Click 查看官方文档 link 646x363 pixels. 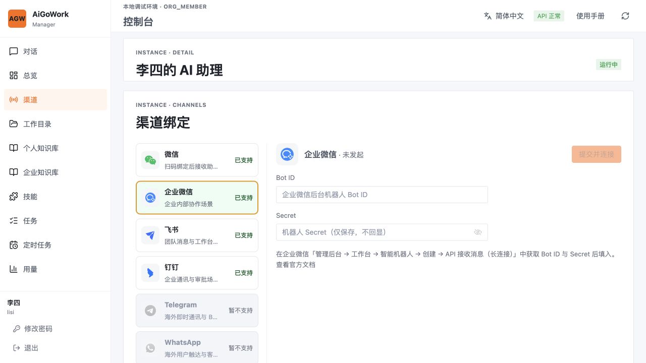[296, 264]
